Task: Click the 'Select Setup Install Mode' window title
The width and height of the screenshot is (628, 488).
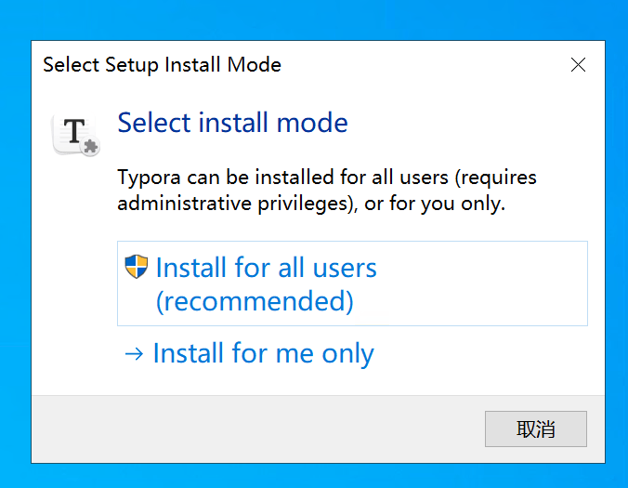Action: pos(163,64)
